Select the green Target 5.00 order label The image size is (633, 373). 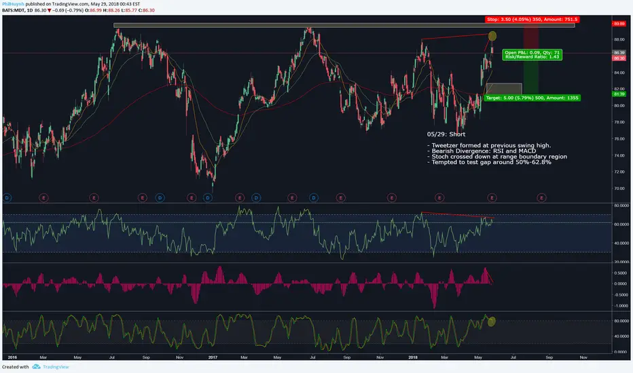[532, 98]
